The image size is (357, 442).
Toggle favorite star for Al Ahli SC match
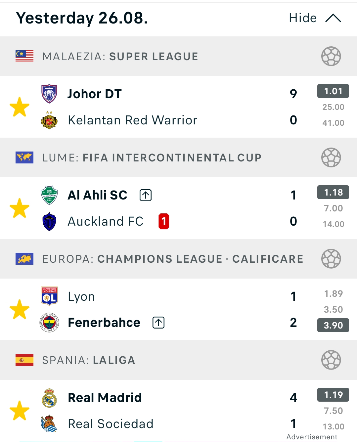(x=20, y=208)
